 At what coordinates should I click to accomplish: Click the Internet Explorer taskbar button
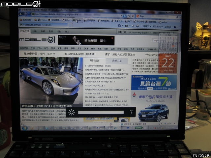tap(117, 128)
